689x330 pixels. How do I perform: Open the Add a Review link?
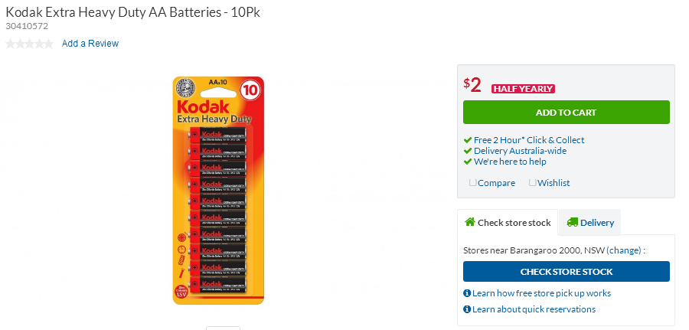(x=90, y=44)
